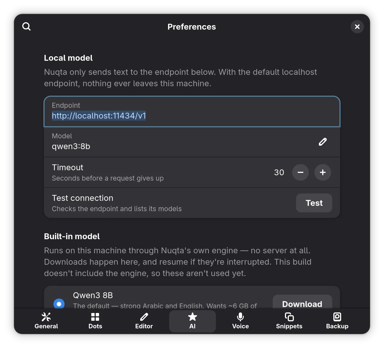Show the Voice settings tab
Screen dimensions: 384x348
point(240,321)
